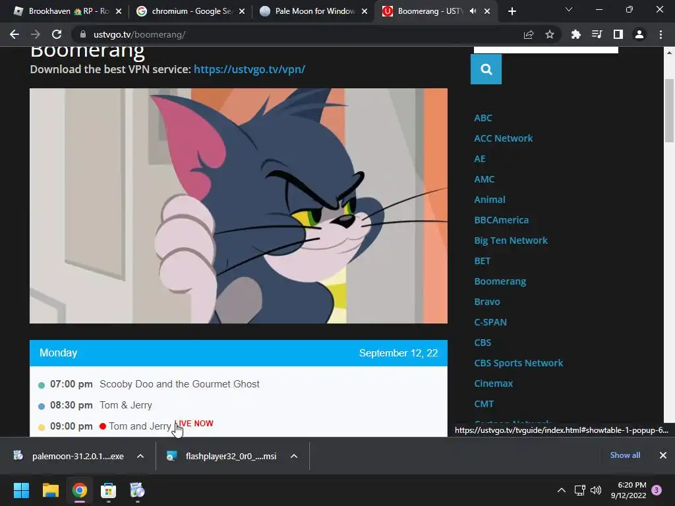The width and height of the screenshot is (675, 506).
Task: Open the Big Ten Network link
Action: pos(511,240)
